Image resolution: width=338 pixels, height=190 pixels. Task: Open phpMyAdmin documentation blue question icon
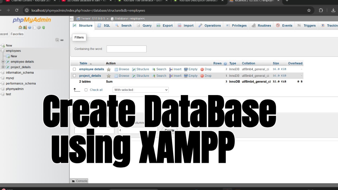30,27
